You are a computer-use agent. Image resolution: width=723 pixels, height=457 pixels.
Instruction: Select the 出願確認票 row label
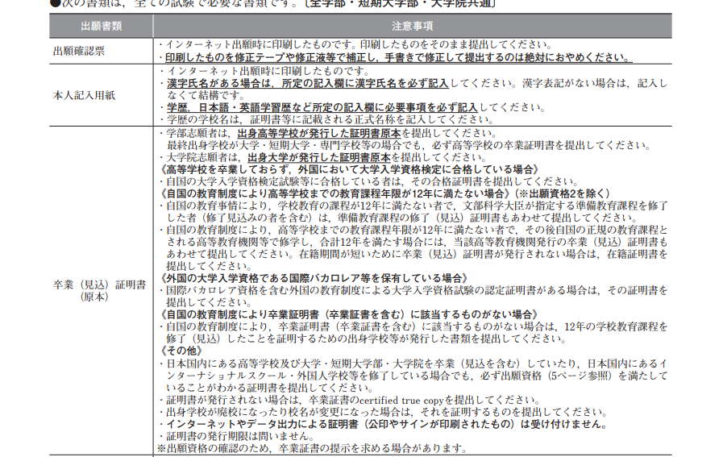coord(79,51)
